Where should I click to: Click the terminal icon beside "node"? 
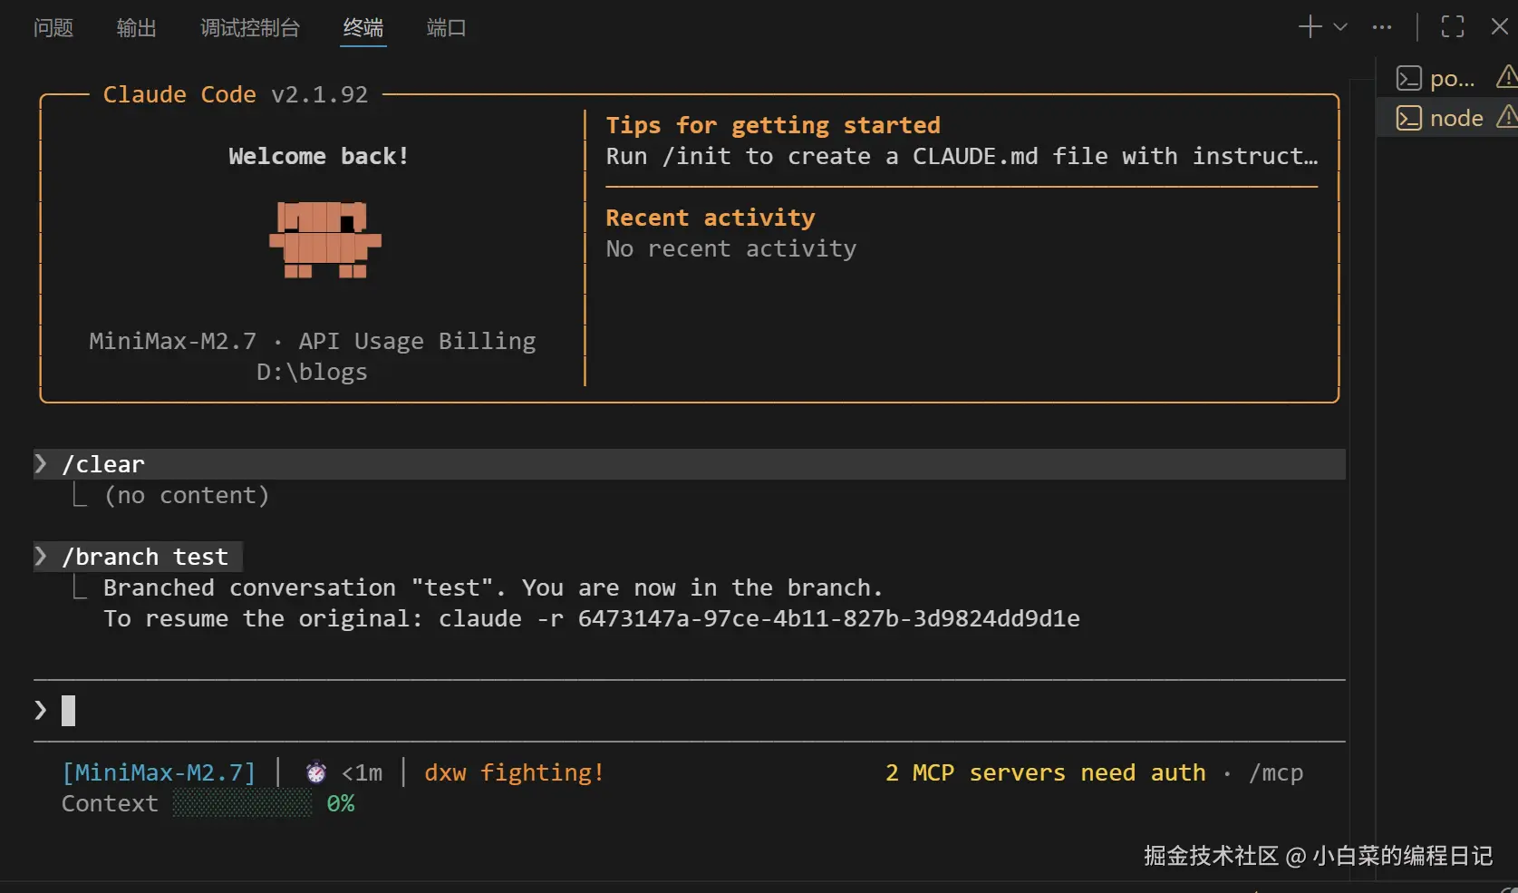[x=1408, y=118]
